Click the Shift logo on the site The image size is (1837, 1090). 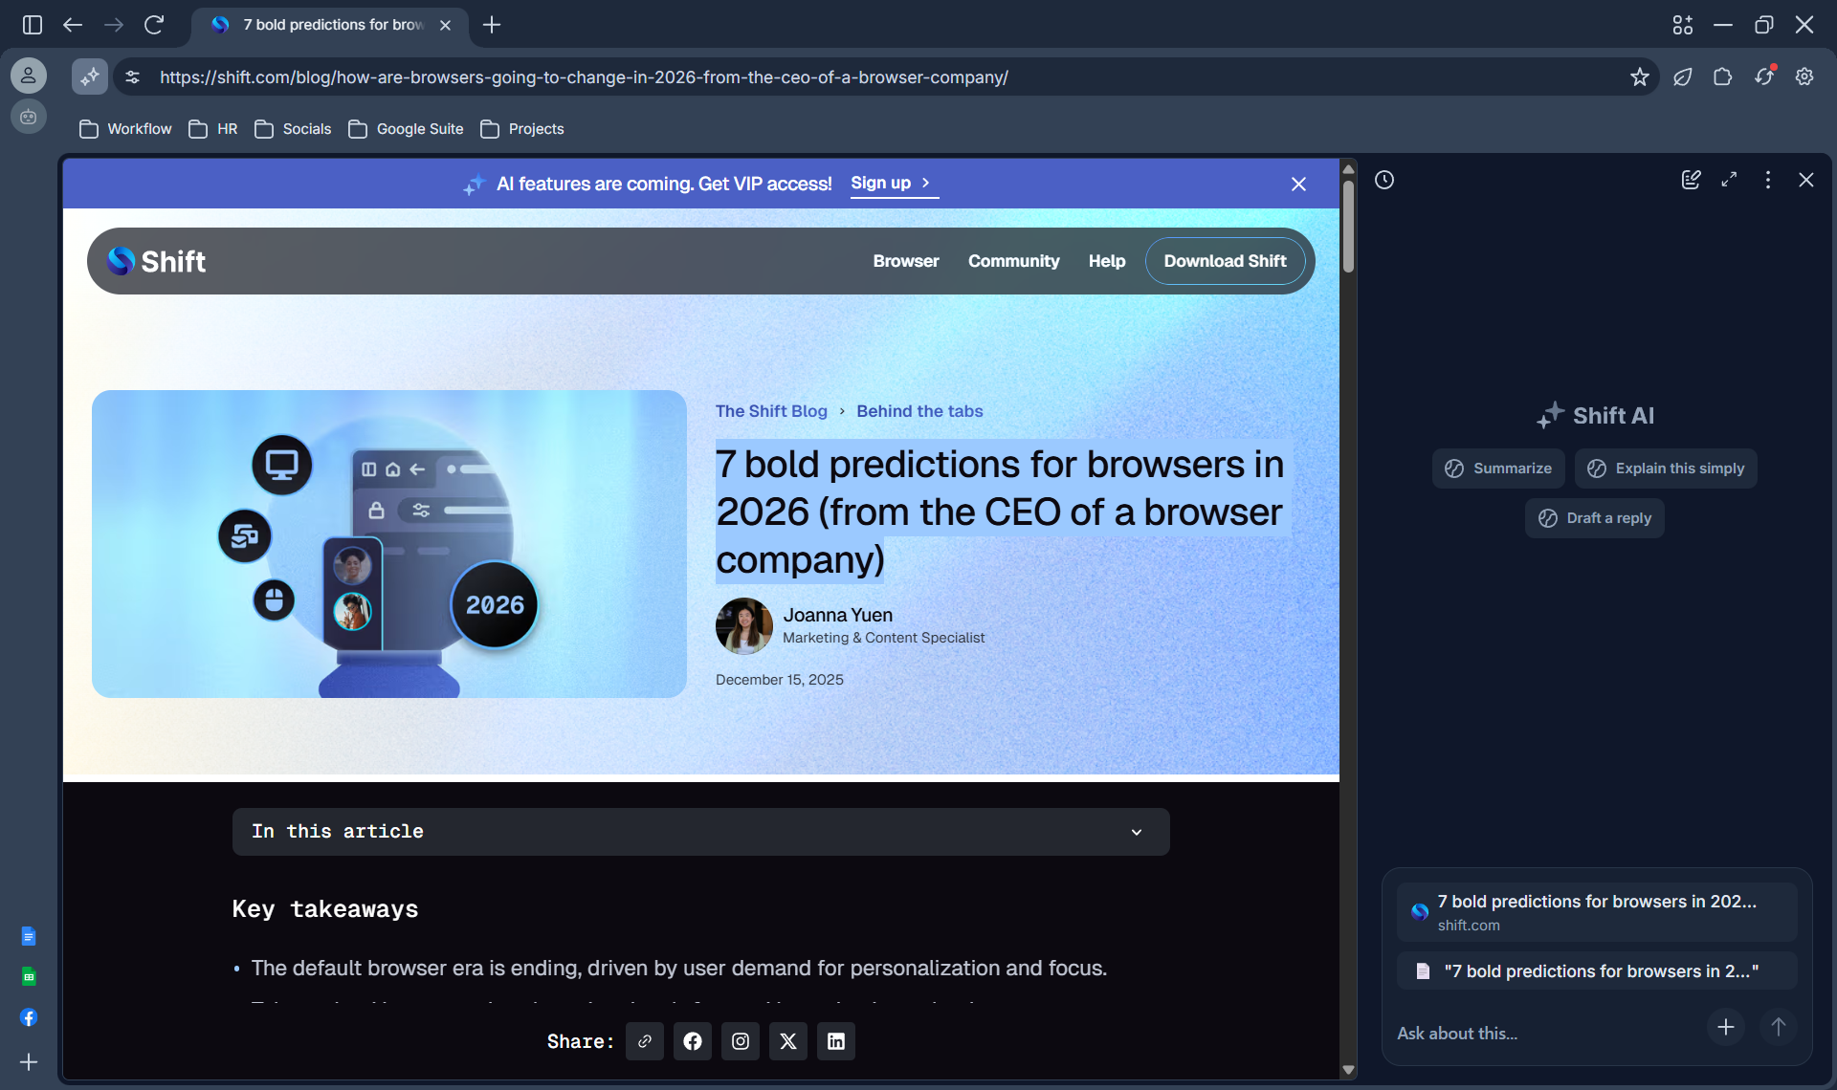click(x=156, y=261)
